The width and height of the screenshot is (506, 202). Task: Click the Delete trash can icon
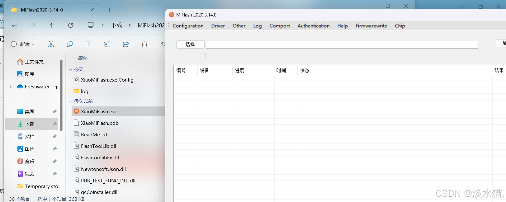tap(144, 44)
